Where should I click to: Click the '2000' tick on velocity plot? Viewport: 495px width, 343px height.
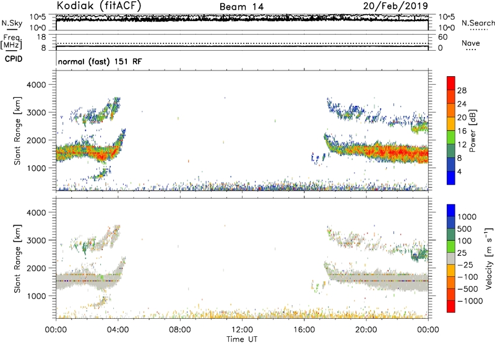36,269
